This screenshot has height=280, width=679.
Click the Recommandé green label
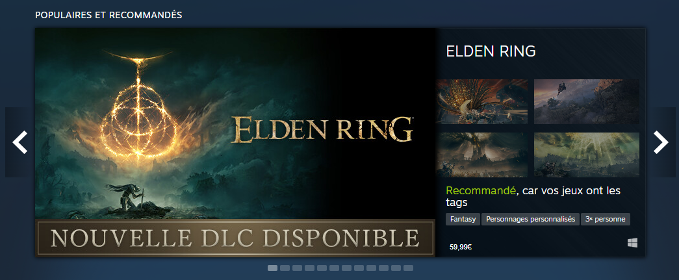coord(481,190)
